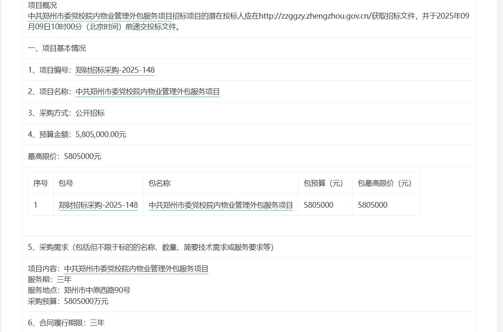Click the heading 一、项目基本情况
The width and height of the screenshot is (503, 332).
(x=57, y=48)
